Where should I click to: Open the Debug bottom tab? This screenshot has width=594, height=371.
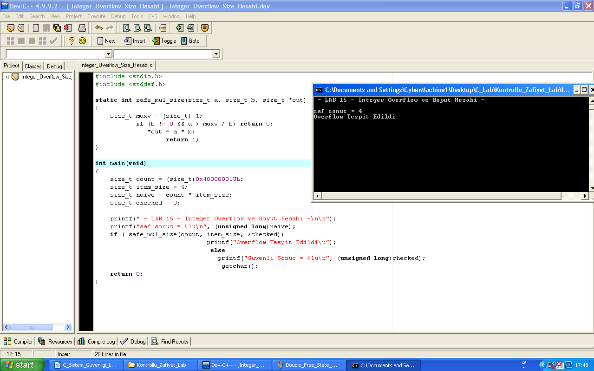coord(133,341)
